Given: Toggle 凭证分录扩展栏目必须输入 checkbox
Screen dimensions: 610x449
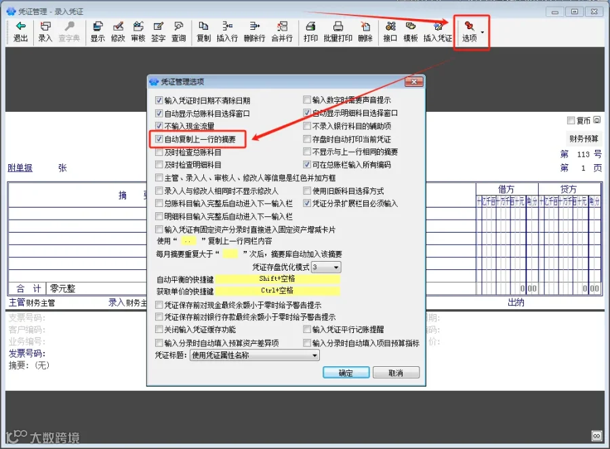Looking at the screenshot, I should 307,203.
